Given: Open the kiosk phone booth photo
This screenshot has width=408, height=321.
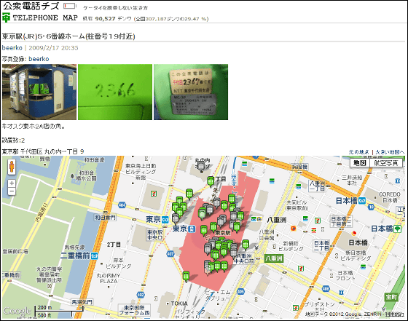Looking at the screenshot, I should coord(39,92).
